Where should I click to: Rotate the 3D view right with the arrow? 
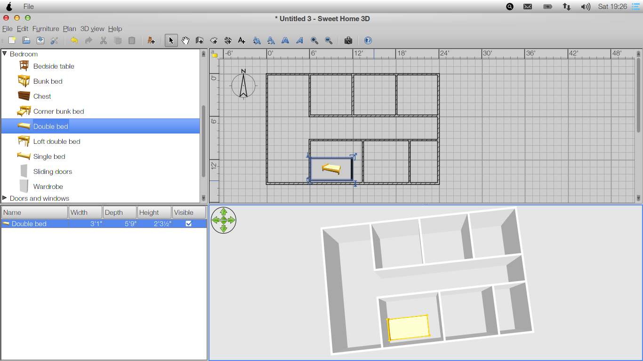tap(232, 220)
